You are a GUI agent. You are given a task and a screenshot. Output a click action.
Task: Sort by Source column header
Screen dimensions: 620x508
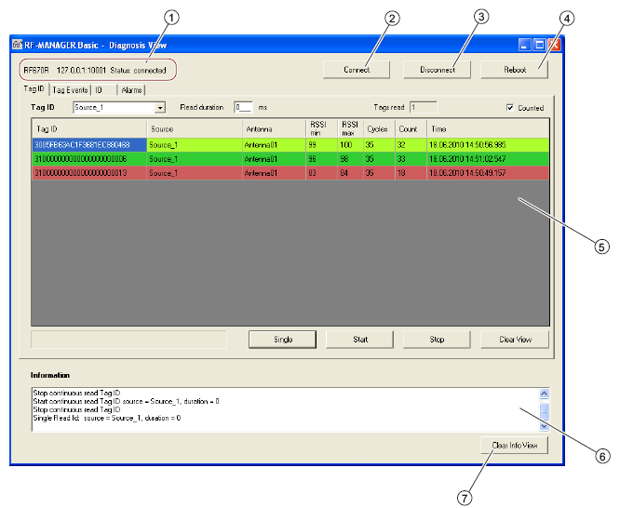pos(195,129)
